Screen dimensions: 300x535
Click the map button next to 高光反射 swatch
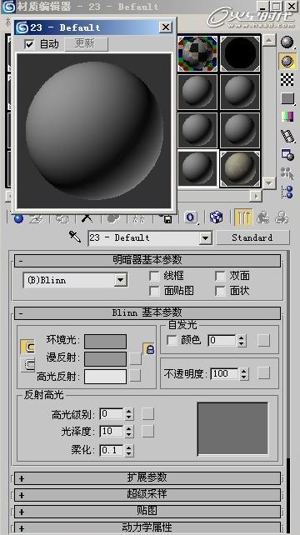pos(136,376)
